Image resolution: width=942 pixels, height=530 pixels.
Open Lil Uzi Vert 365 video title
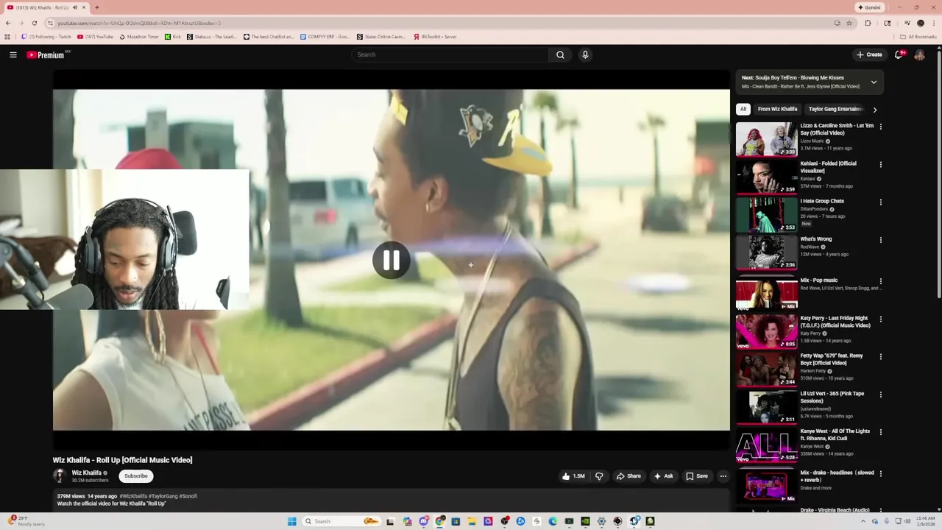coord(832,397)
